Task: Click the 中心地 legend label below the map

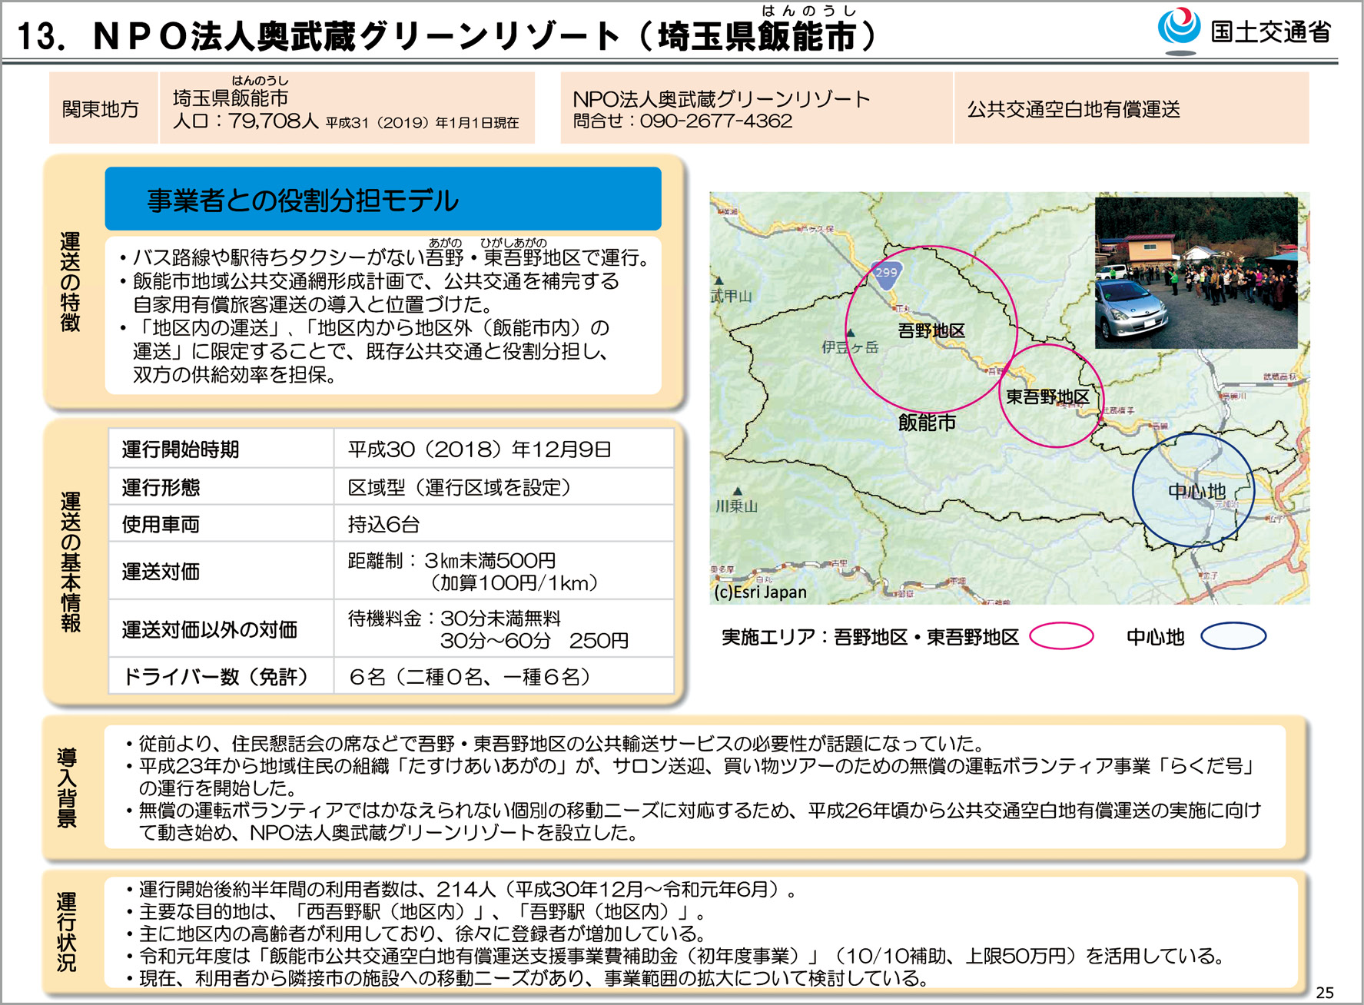Action: point(1155,636)
